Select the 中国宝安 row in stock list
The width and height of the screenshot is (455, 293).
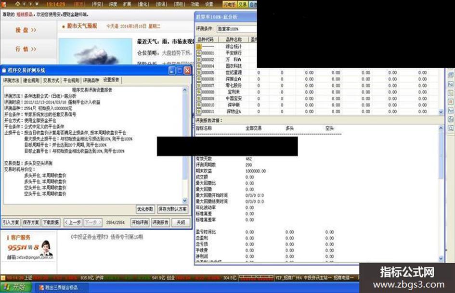(317, 98)
